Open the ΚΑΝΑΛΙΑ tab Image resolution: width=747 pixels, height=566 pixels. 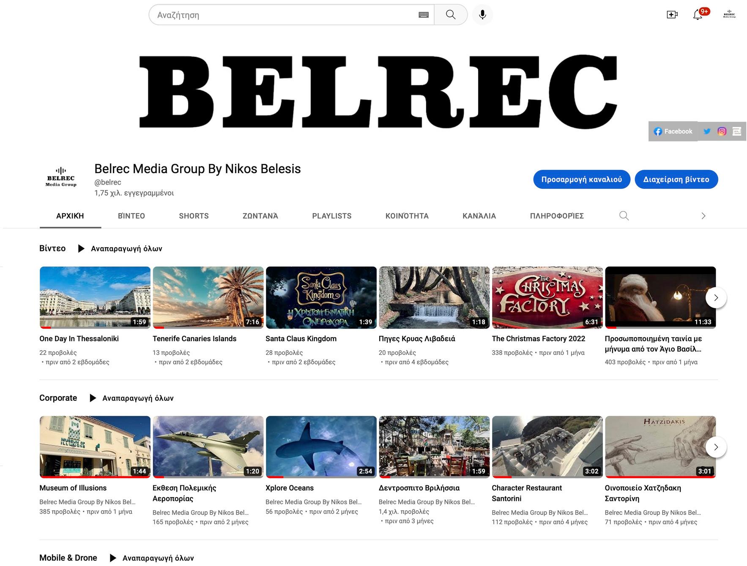click(x=479, y=216)
